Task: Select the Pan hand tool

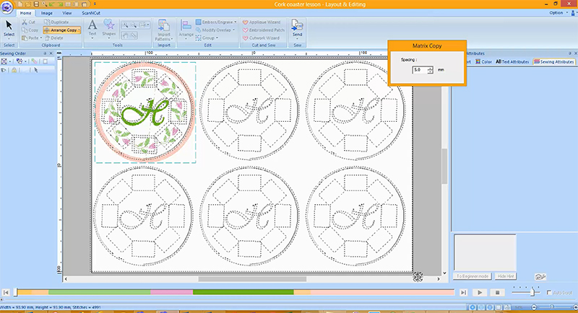Action: pyautogui.click(x=125, y=35)
